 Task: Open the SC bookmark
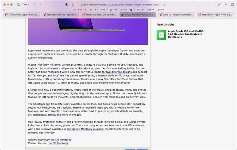pos(86,10)
